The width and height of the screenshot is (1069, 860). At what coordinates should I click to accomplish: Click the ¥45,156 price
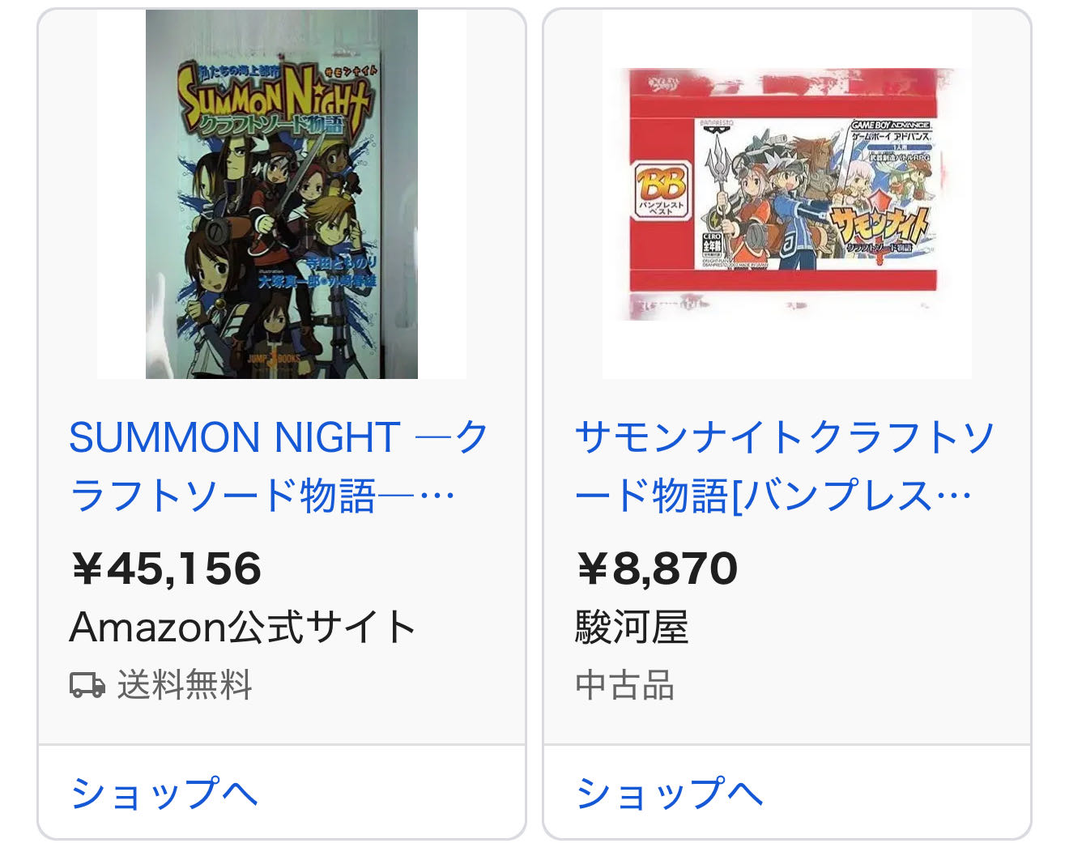pyautogui.click(x=167, y=568)
